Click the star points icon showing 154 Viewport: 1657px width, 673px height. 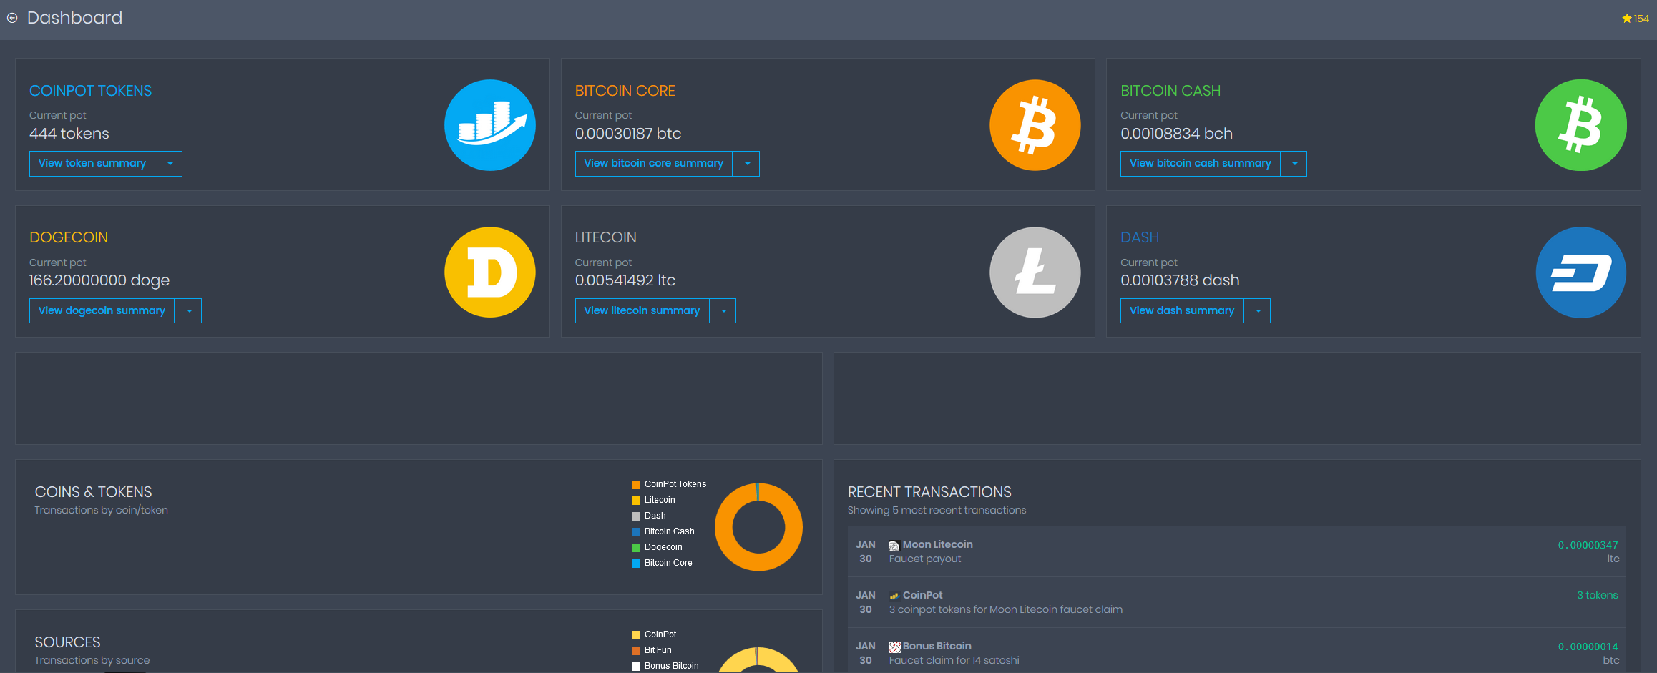pos(1636,19)
